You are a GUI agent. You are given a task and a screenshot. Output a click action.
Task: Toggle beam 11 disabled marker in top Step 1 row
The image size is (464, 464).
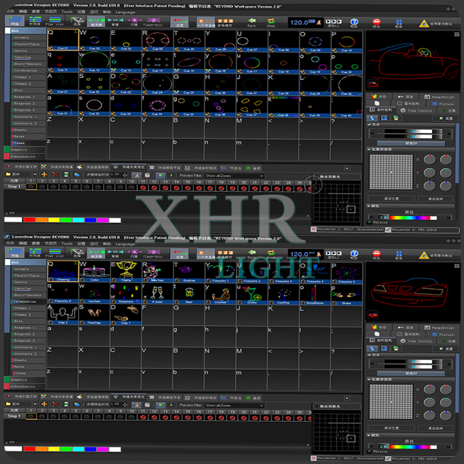pyautogui.click(x=143, y=187)
